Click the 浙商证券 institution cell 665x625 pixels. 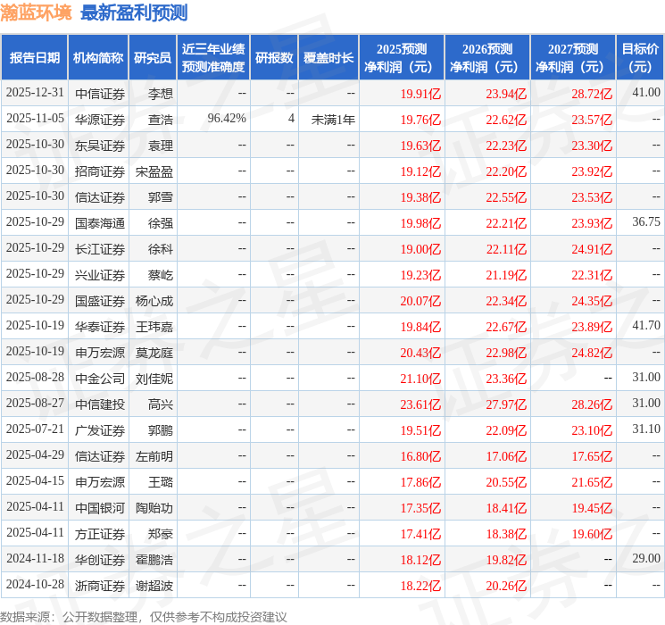pos(100,586)
